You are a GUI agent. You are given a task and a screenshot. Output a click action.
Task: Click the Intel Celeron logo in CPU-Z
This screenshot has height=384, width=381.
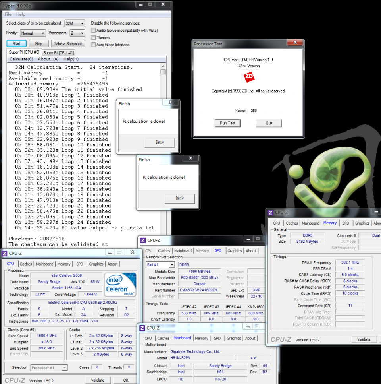pyautogui.click(x=120, y=284)
